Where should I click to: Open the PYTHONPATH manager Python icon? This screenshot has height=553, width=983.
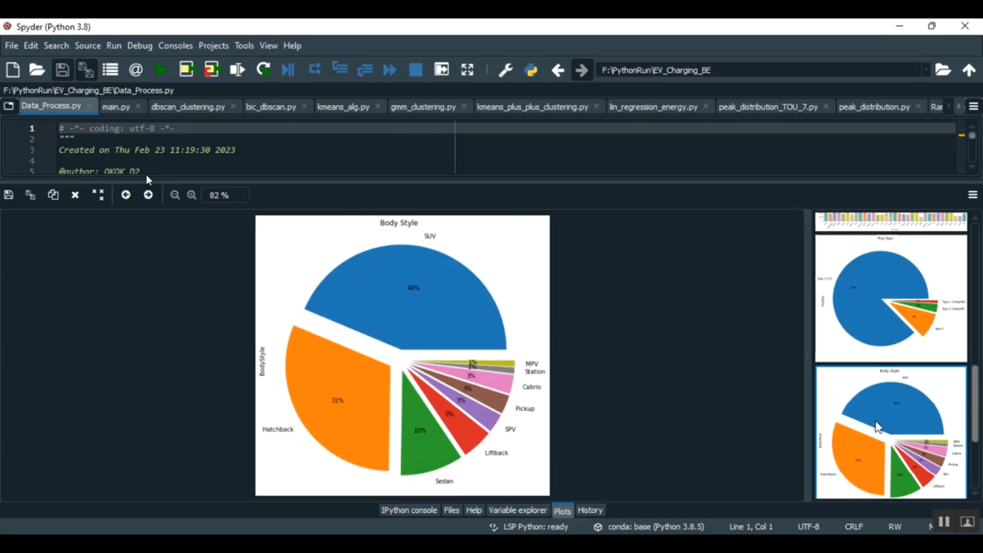pos(531,70)
